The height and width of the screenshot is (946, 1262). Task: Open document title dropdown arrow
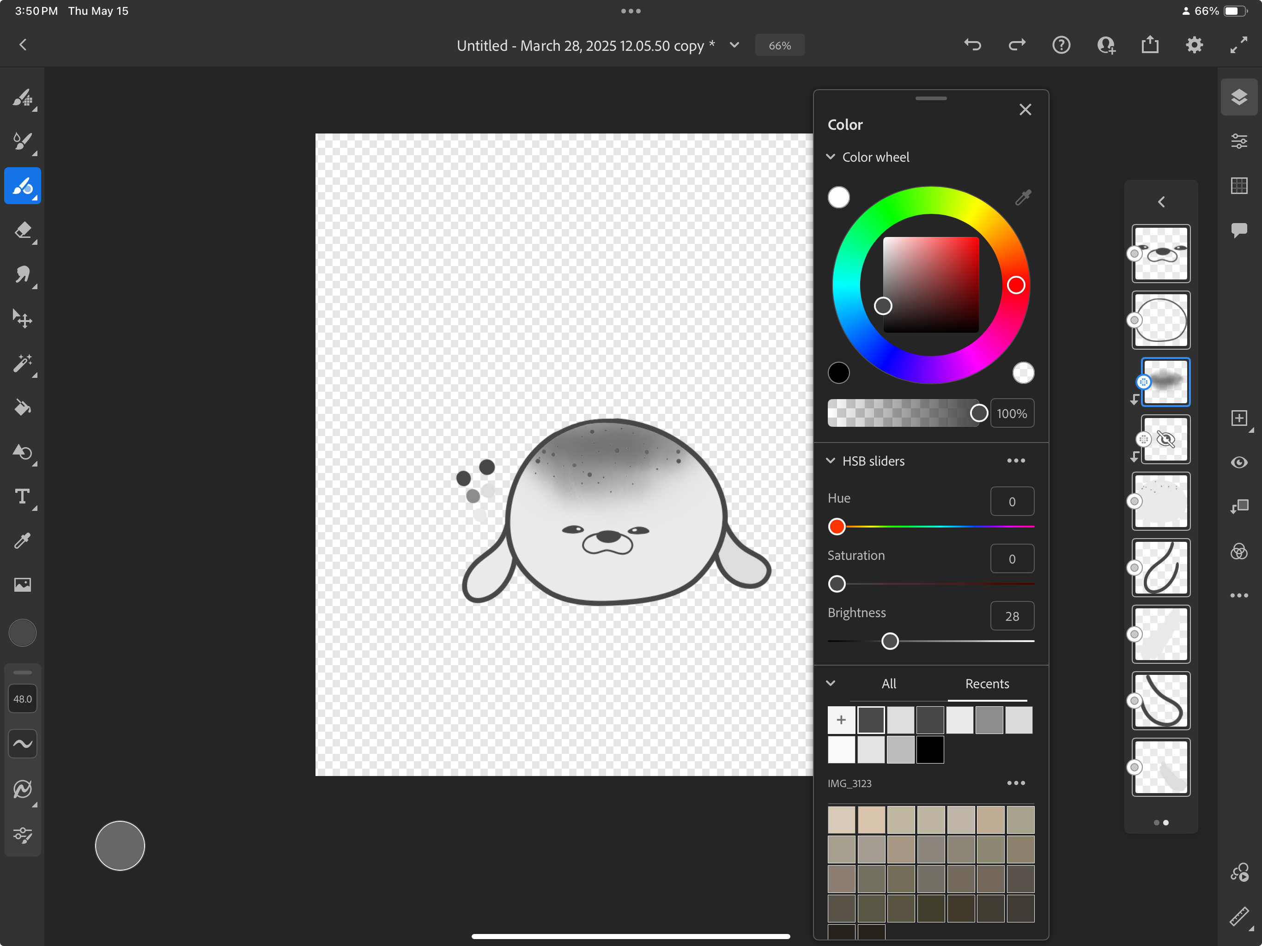[x=734, y=45]
